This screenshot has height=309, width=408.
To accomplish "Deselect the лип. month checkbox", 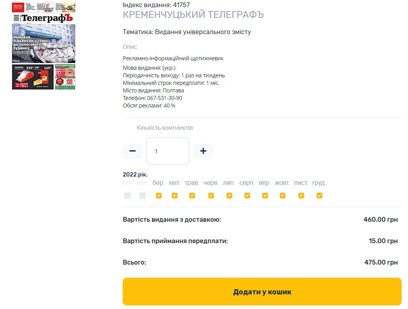I will pyautogui.click(x=229, y=196).
